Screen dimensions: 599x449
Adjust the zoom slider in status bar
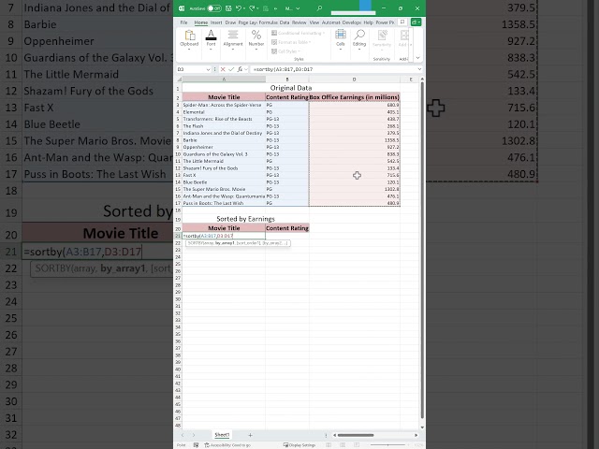point(387,445)
